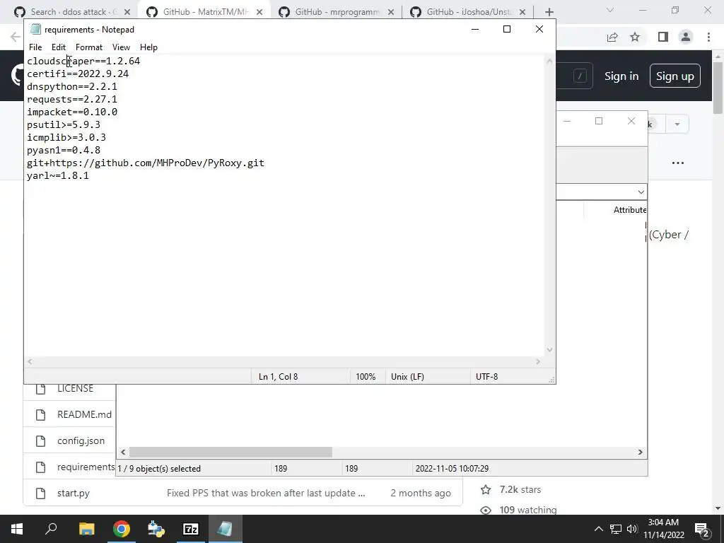This screenshot has height=543, width=724.
Task: Open the GitHub repo three-dot options
Action: pyautogui.click(x=678, y=163)
